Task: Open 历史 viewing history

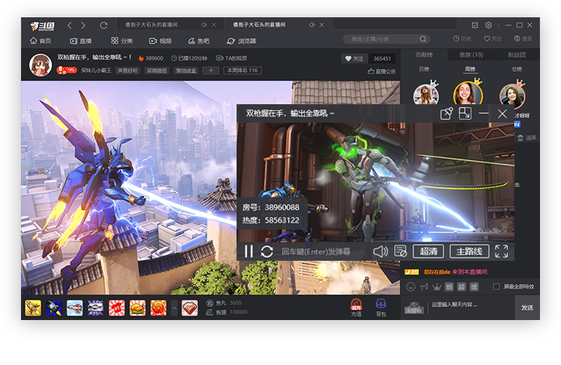Action: coord(462,38)
